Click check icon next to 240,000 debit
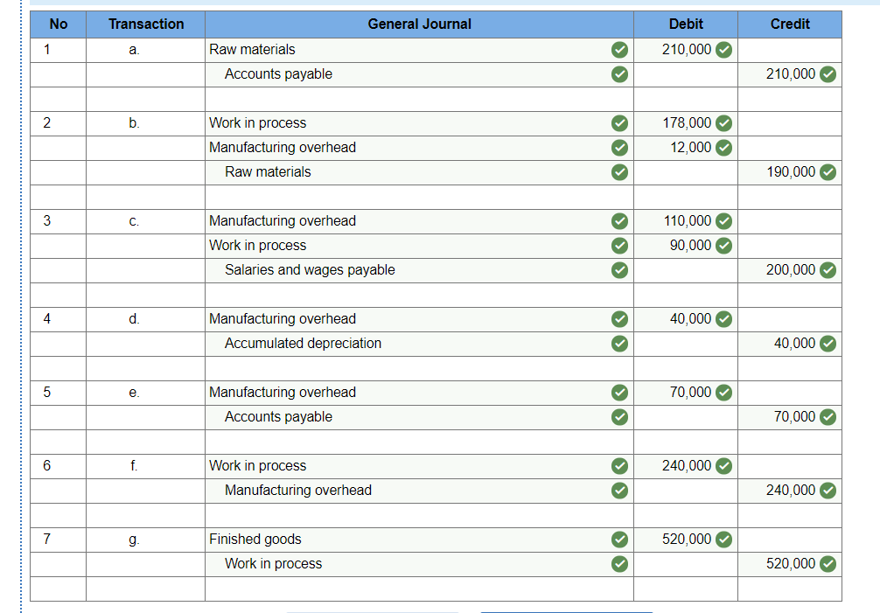880x613 pixels. 724,466
